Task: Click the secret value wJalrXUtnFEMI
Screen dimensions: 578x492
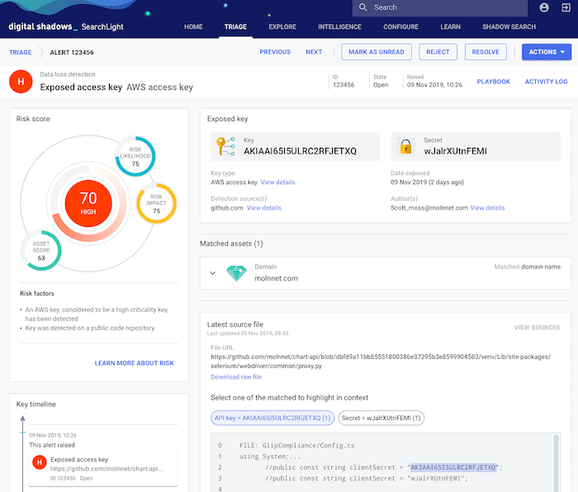Action: 455,151
